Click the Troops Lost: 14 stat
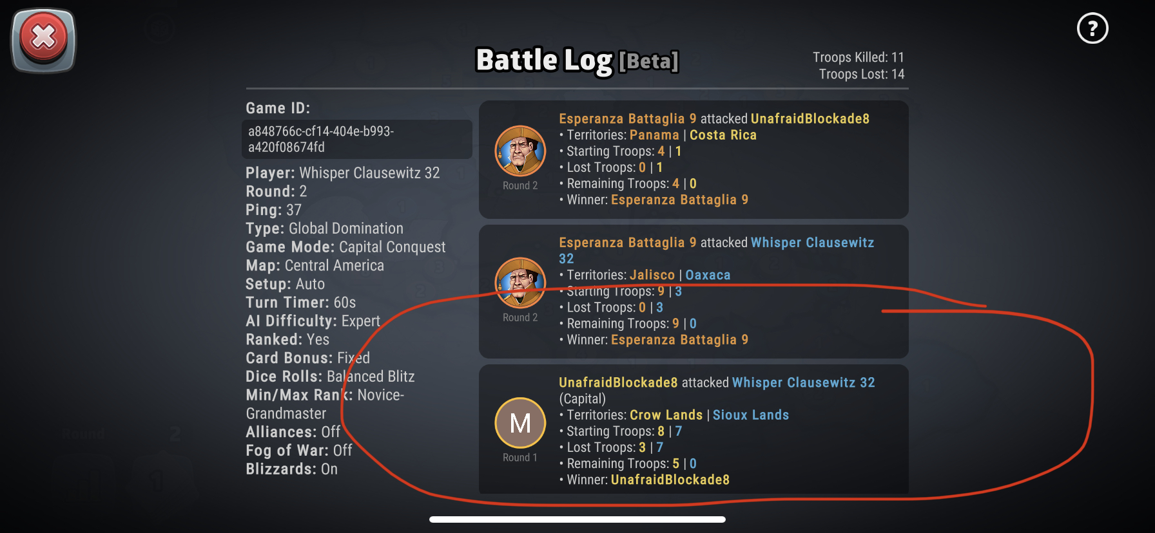This screenshot has width=1155, height=533. point(862,74)
